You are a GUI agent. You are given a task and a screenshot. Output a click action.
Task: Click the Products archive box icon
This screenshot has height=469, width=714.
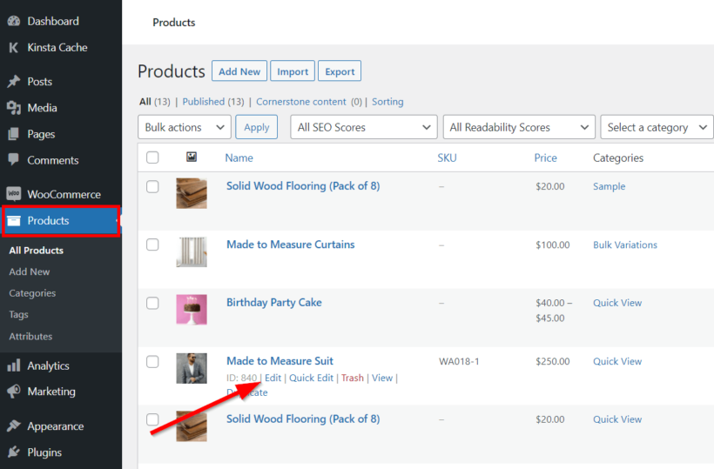[14, 221]
